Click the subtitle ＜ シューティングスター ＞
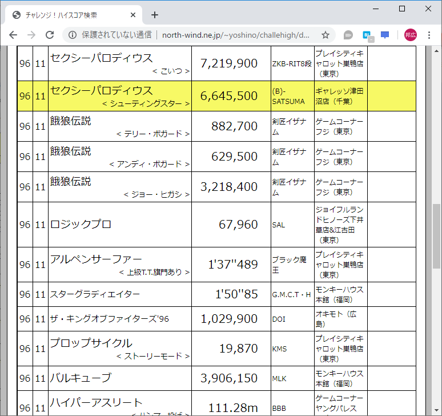The height and width of the screenshot is (416, 442). pyautogui.click(x=146, y=104)
